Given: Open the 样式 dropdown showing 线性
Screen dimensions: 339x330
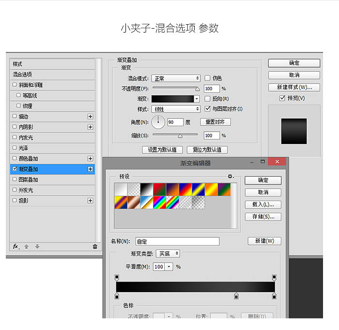Looking at the screenshot, I should 176,109.
